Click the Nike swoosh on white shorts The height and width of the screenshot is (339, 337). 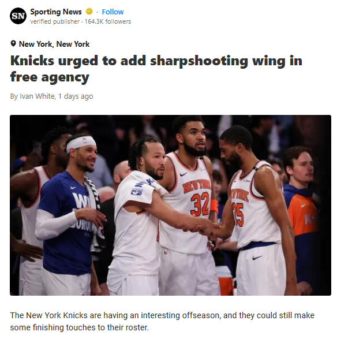coord(257,258)
